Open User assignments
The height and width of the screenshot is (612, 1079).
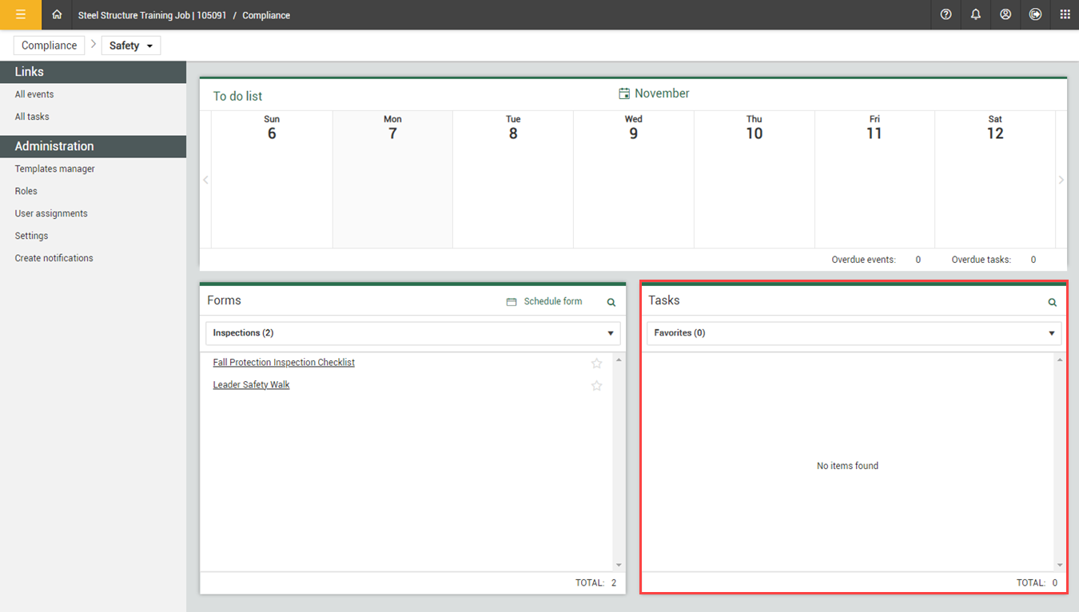click(51, 213)
